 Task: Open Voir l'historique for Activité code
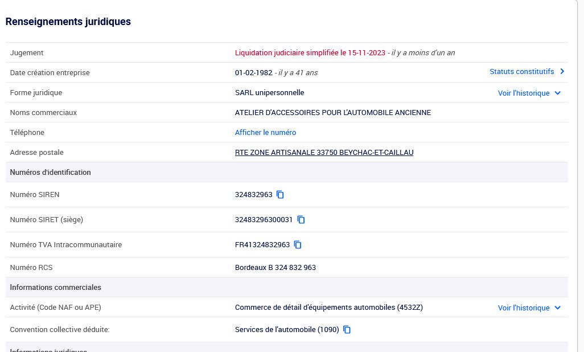pos(524,308)
